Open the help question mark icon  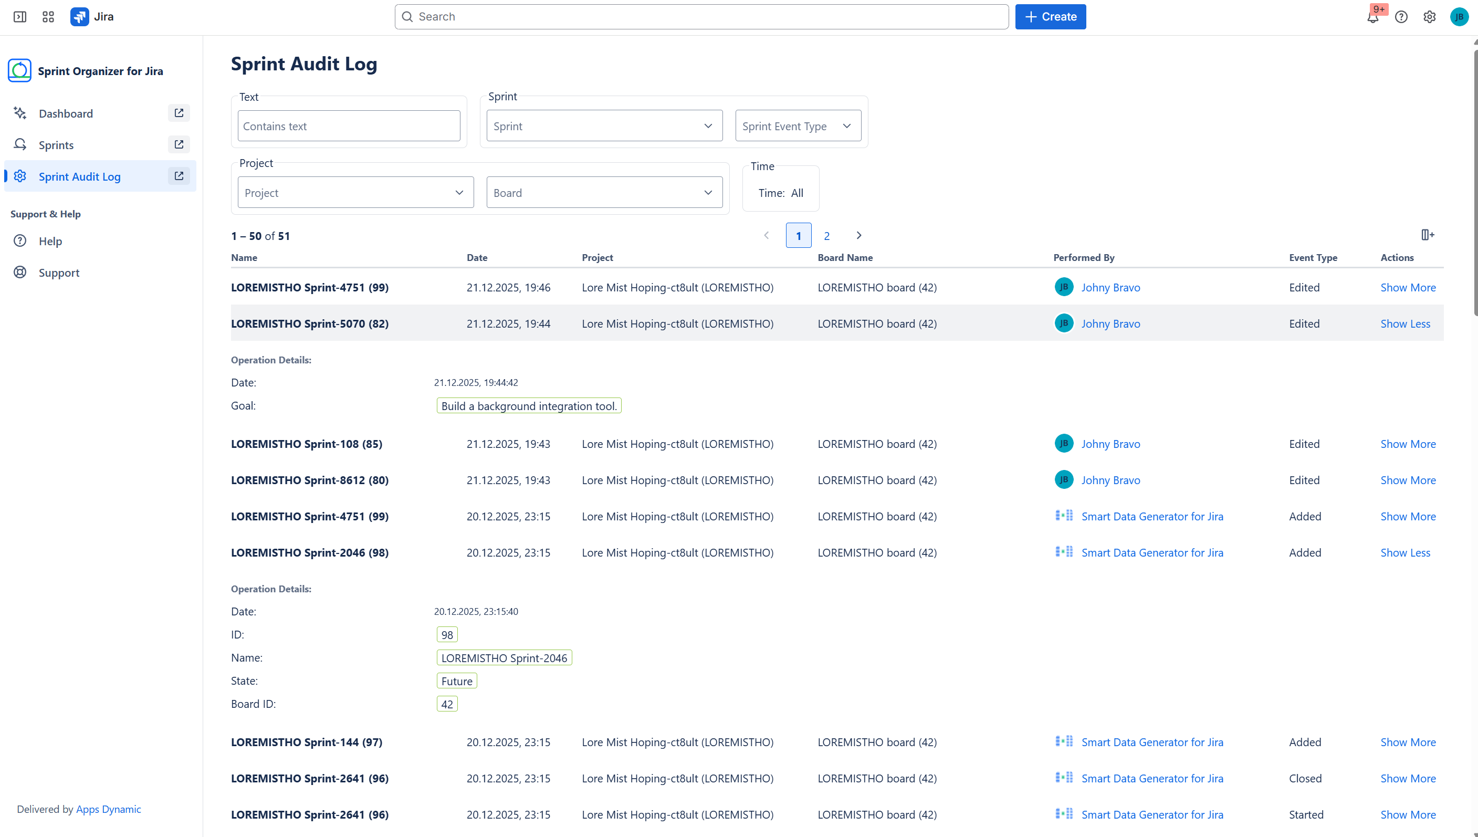point(1401,17)
